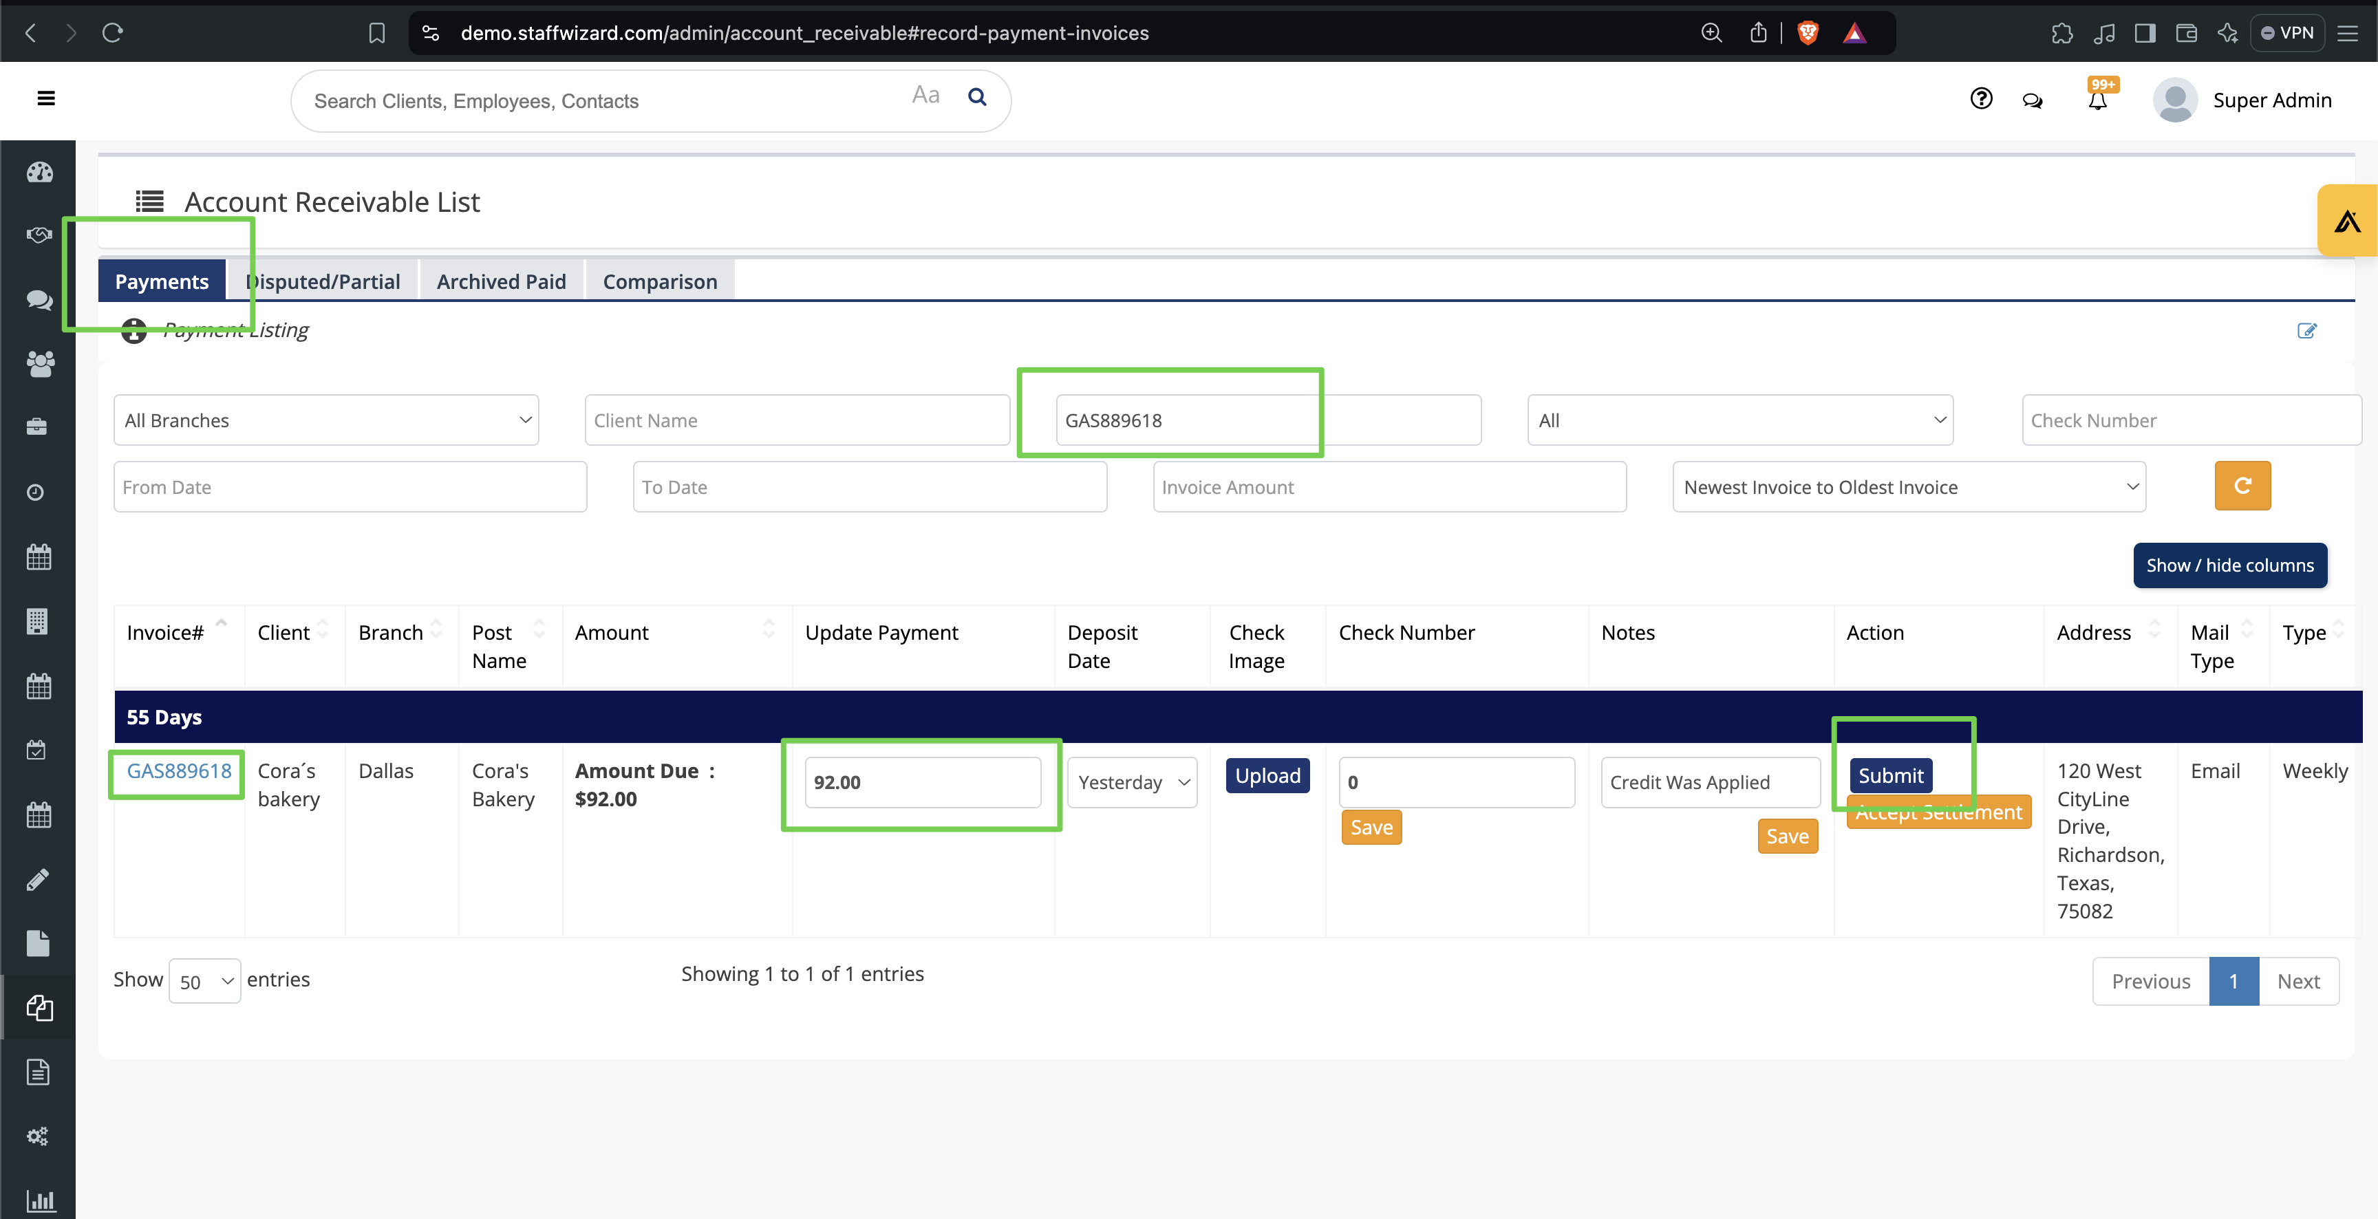2378x1219 pixels.
Task: Save the check number with its Save button
Action: (x=1371, y=827)
